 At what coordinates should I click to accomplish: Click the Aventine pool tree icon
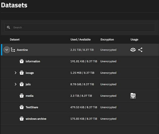coord(13,50)
